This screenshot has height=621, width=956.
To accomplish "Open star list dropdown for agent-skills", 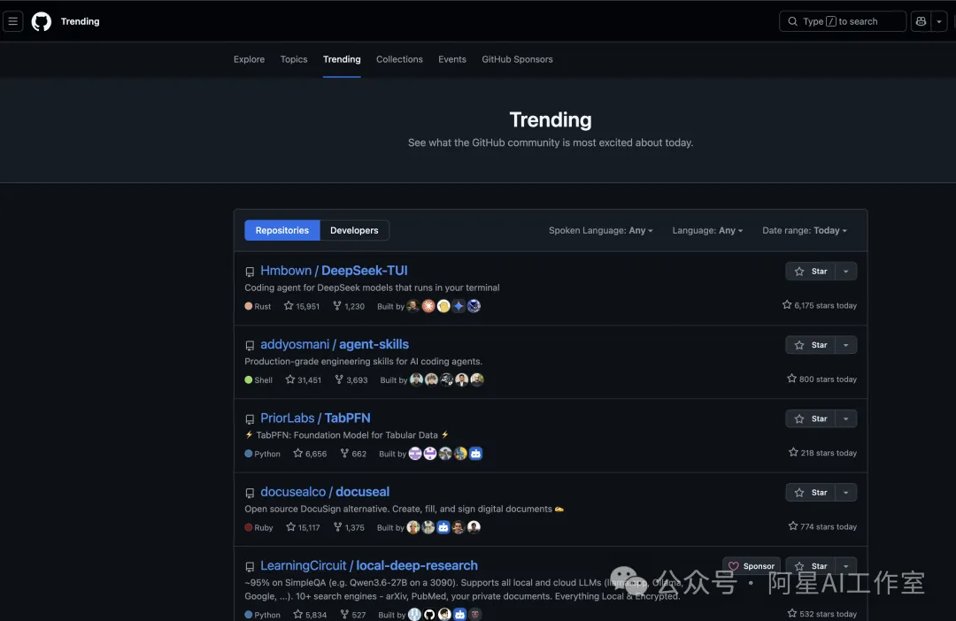I will 845,345.
